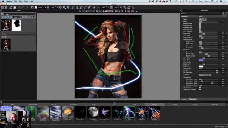The height and width of the screenshot is (128, 228).
Task: Open the Edit menu
Action: 20,1
